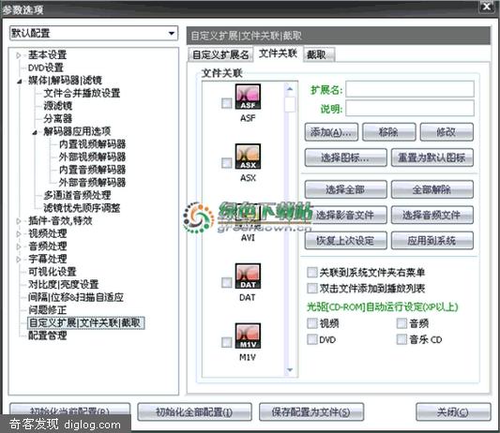The height and width of the screenshot is (433, 500).
Task: Click the ASF file type icon
Action: [248, 97]
